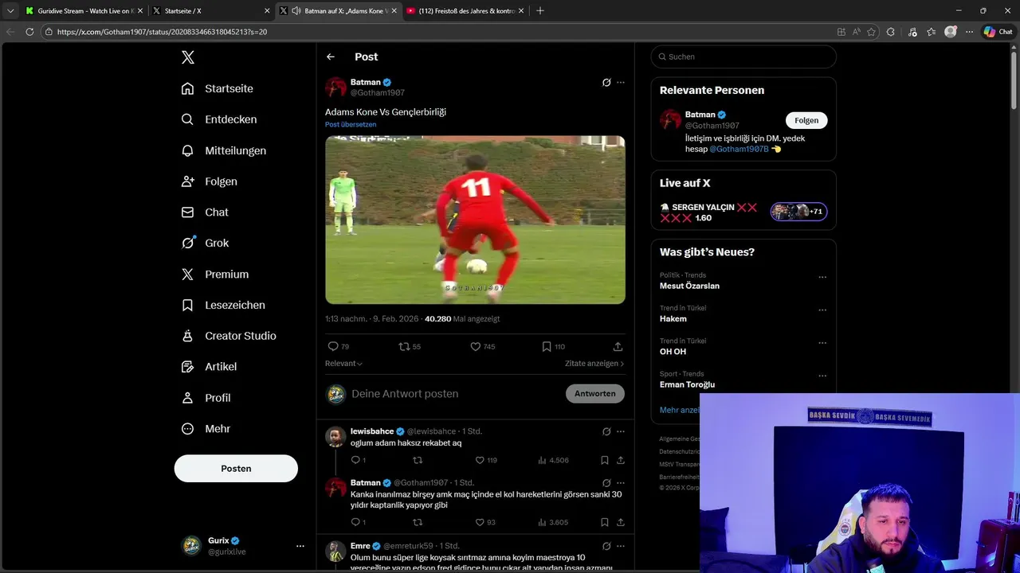Open Erman Toroğlu trend

coord(687,384)
